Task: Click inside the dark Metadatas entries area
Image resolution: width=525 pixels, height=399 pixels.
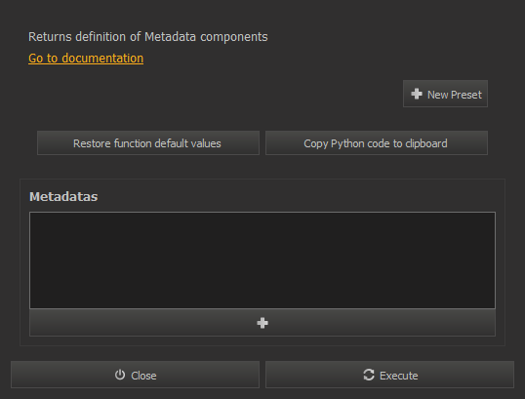Action: tap(262, 260)
